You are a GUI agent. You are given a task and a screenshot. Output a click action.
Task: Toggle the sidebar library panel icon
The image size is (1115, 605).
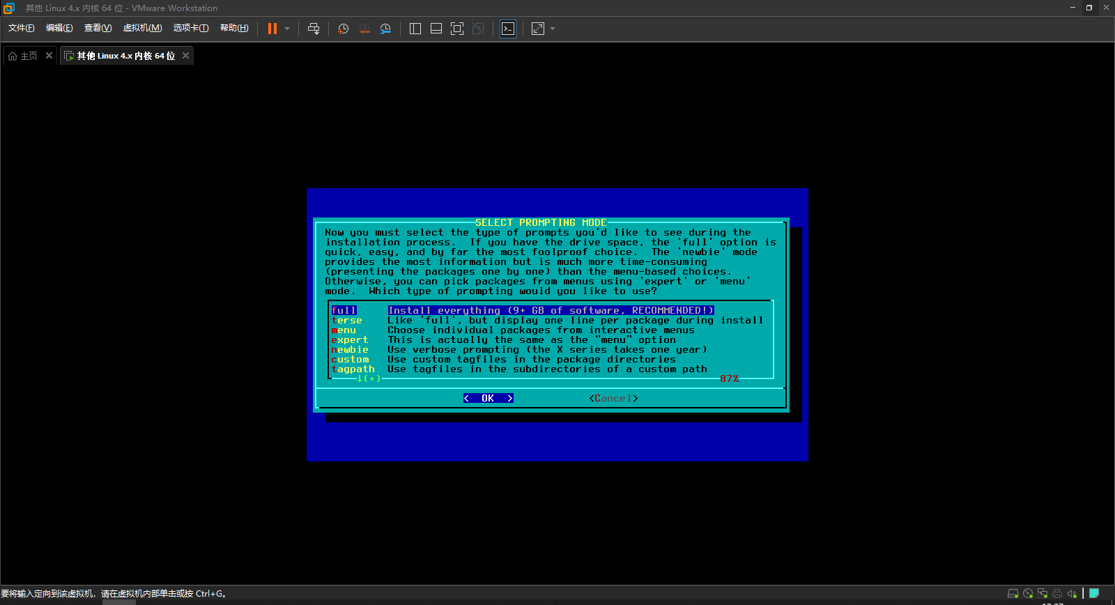[x=415, y=29]
